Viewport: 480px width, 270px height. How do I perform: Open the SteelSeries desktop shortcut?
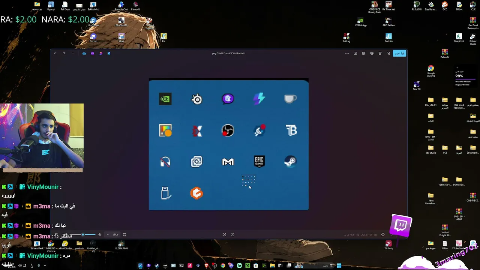(431, 6)
